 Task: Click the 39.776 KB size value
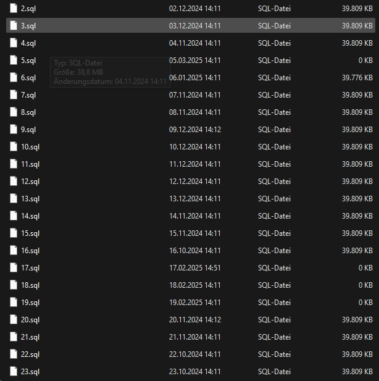click(x=357, y=78)
